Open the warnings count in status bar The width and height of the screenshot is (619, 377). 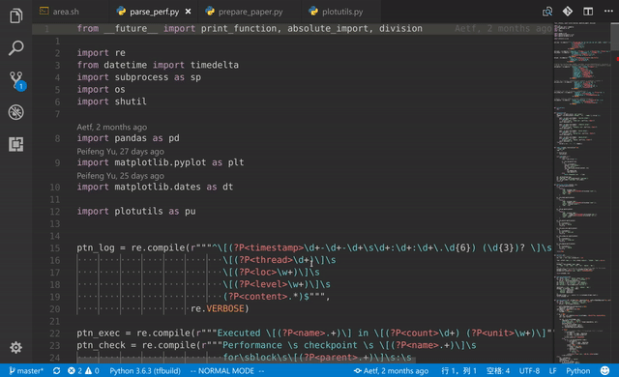tap(92, 370)
